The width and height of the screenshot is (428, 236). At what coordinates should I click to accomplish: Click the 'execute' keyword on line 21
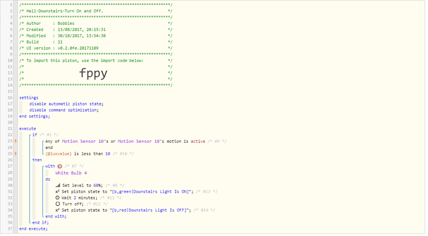tap(27, 129)
